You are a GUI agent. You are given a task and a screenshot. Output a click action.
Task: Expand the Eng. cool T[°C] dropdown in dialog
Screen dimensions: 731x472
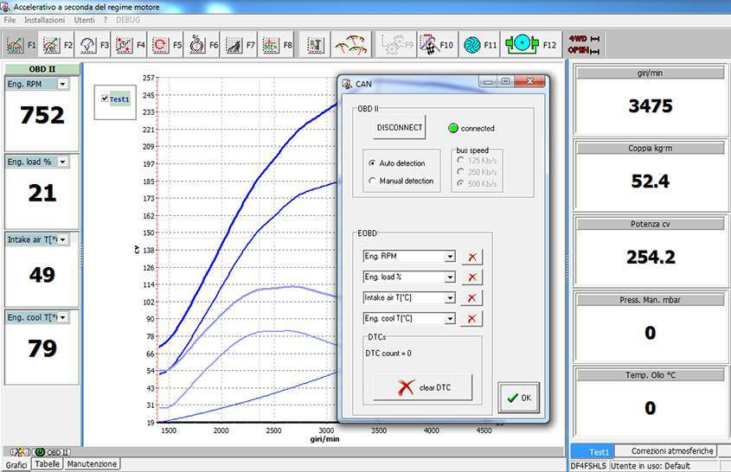[449, 319]
